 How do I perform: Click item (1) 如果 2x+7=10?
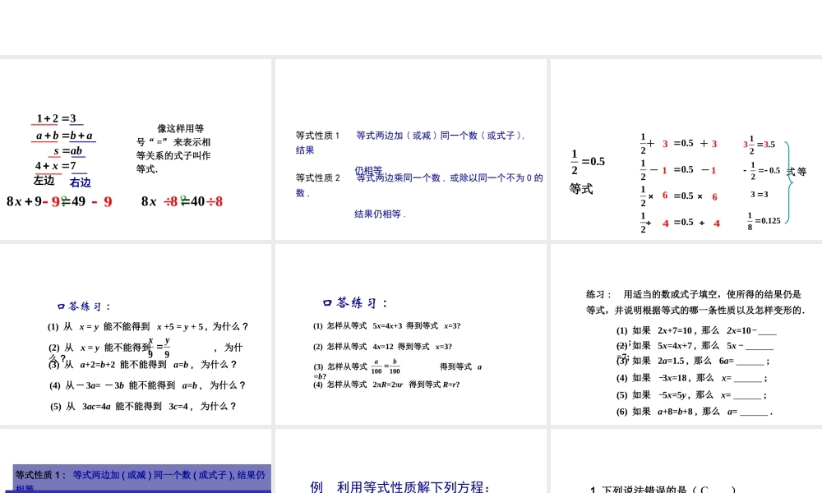pyautogui.click(x=696, y=330)
